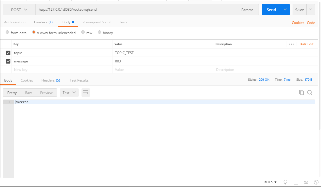Open the Cookies link
This screenshot has height=187, width=321.
[x=298, y=23]
